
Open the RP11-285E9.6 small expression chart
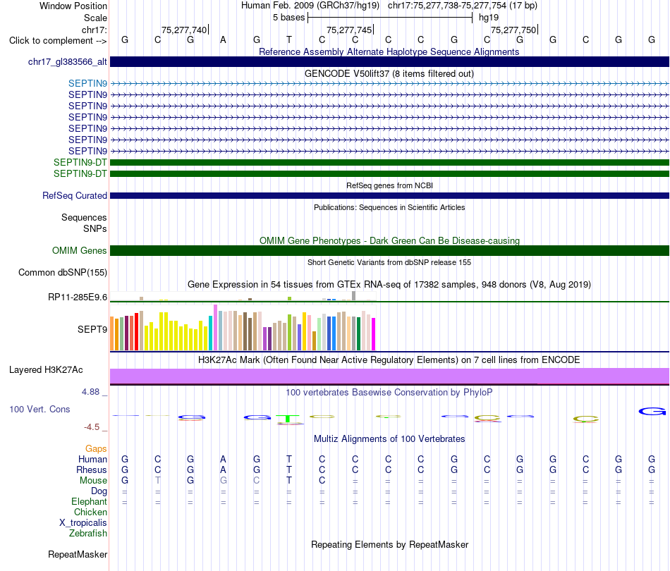point(243,296)
